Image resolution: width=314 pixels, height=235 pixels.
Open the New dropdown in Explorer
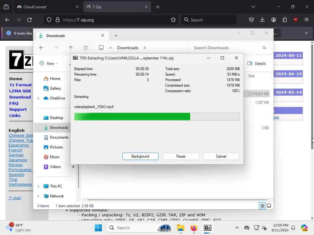tap(49, 63)
